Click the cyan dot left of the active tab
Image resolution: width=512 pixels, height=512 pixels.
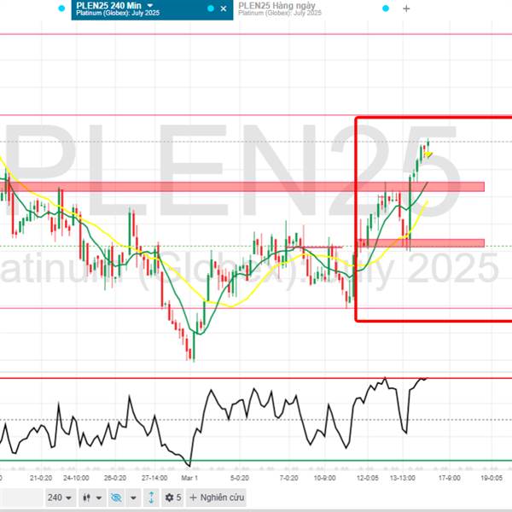(x=61, y=9)
